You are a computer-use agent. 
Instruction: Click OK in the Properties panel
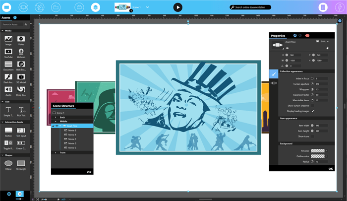331,169
